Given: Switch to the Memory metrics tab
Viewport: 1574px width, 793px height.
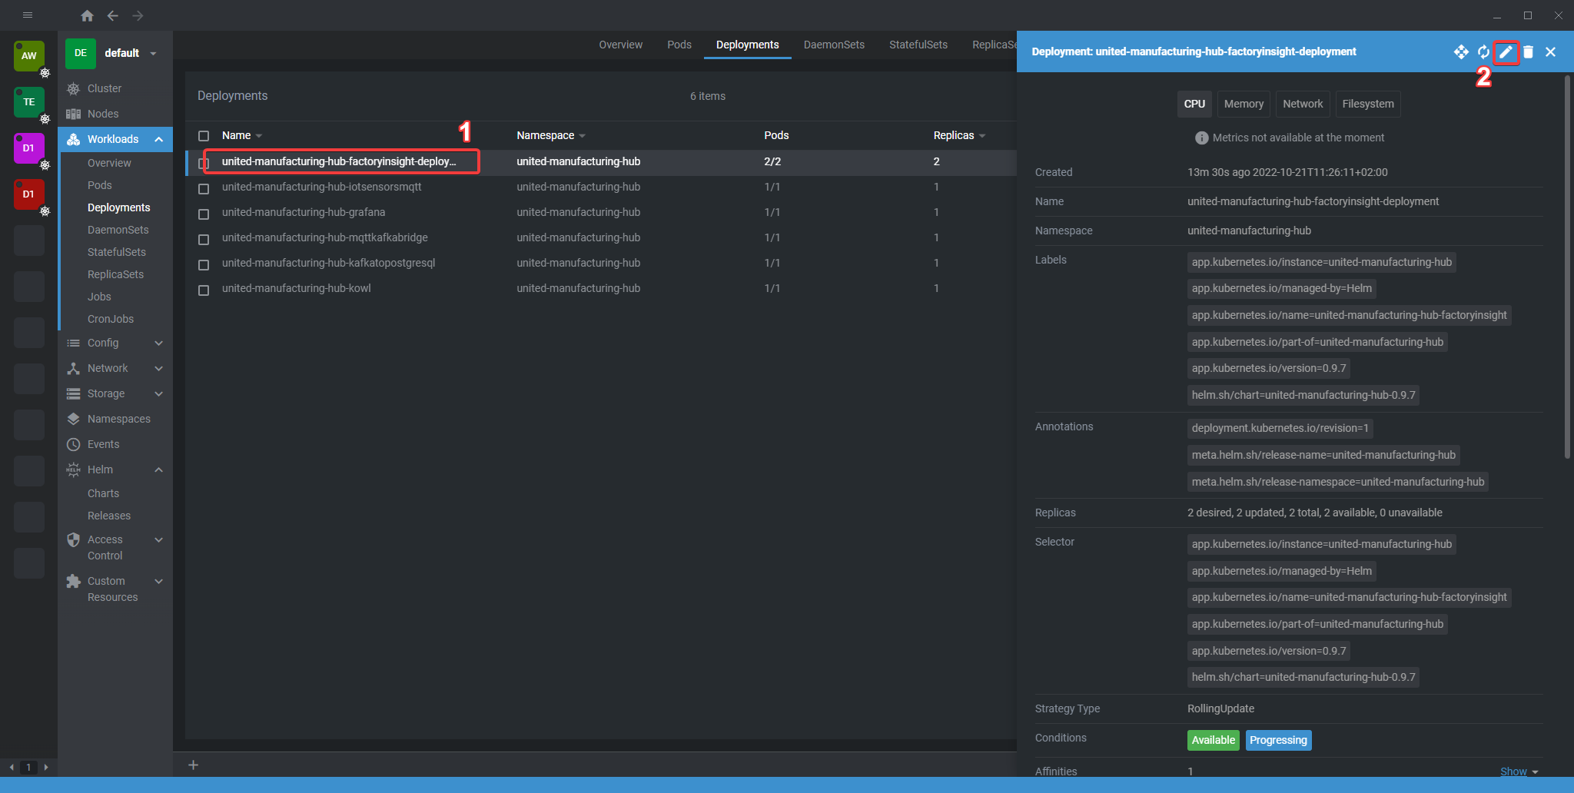Looking at the screenshot, I should (x=1243, y=104).
